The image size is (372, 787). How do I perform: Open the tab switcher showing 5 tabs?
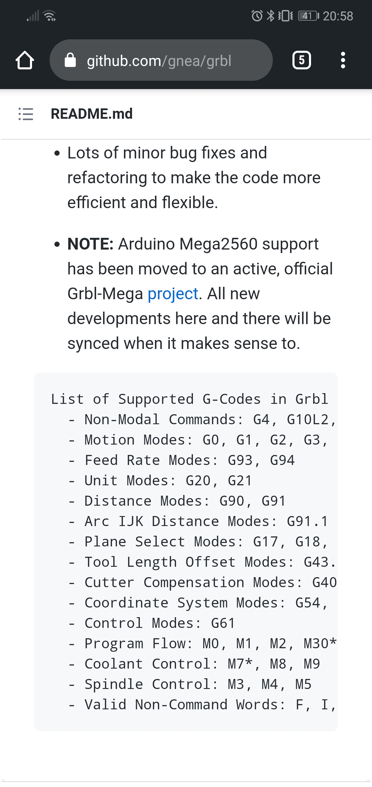301,60
